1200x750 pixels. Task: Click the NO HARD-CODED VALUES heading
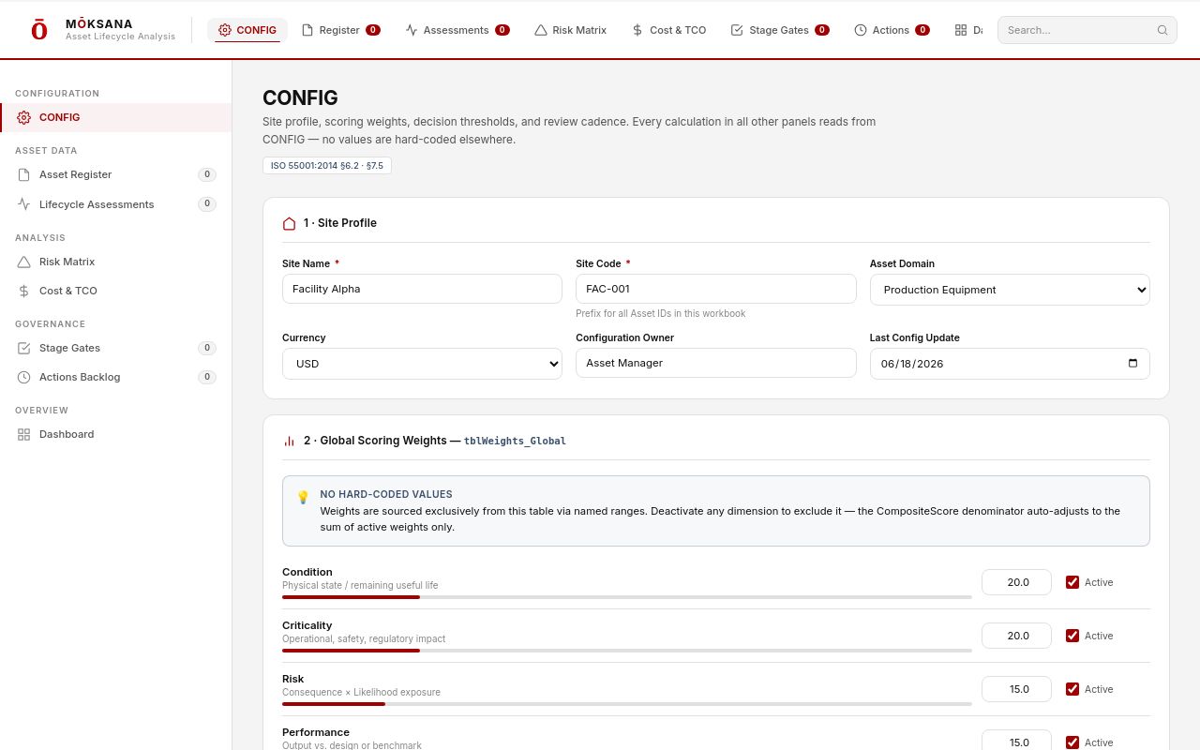[386, 494]
